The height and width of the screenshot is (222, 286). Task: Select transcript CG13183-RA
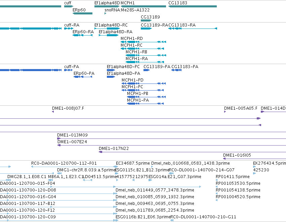coord(182,25)
